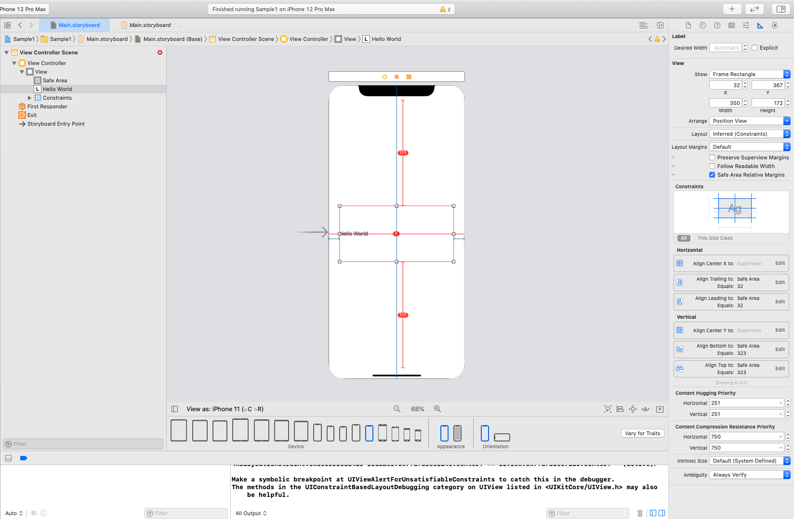Uncheck Safe Area Relative Margins
Viewport: 794px width, 519px height.
tap(712, 175)
